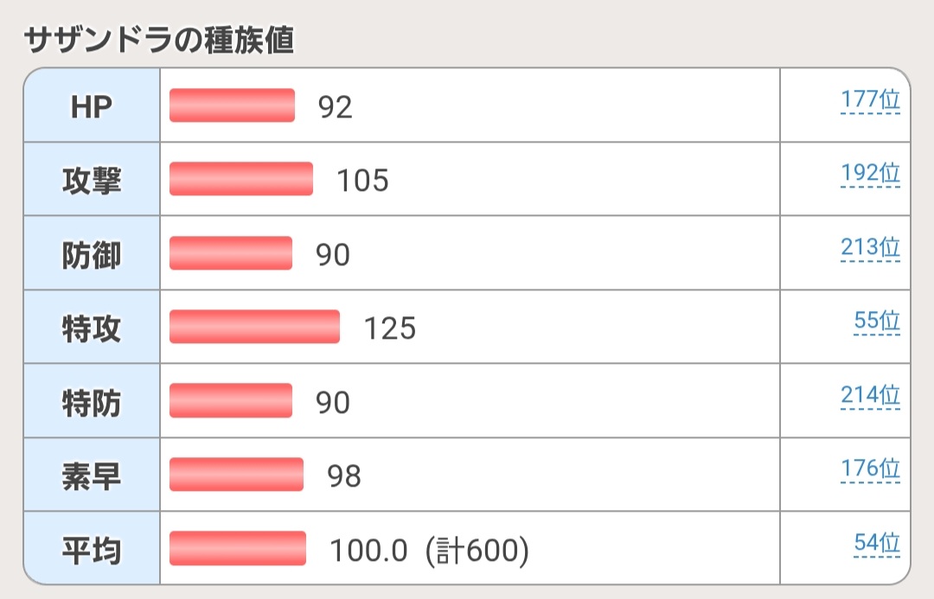Click the 214位 Special Defense ranking link
The height and width of the screenshot is (599, 934).
click(x=870, y=397)
